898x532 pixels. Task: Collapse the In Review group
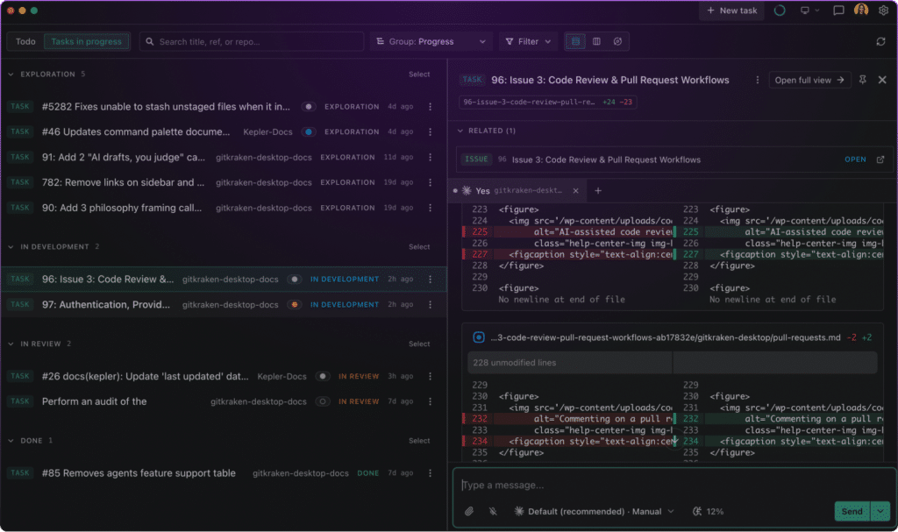(11, 344)
